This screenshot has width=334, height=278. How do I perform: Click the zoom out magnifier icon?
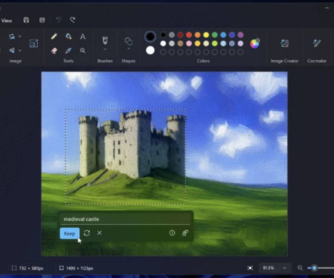[x=300, y=268]
